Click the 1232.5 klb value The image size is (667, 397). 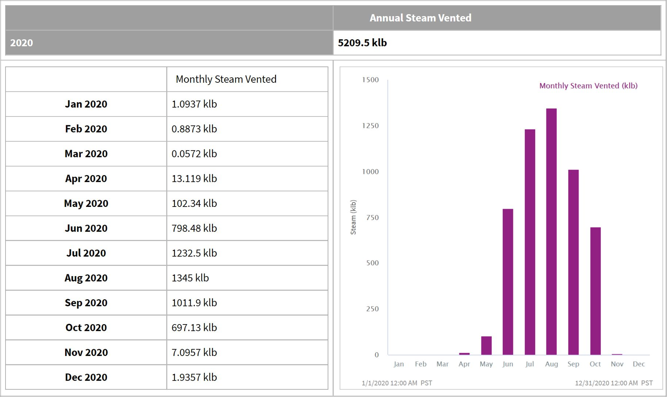tap(194, 253)
